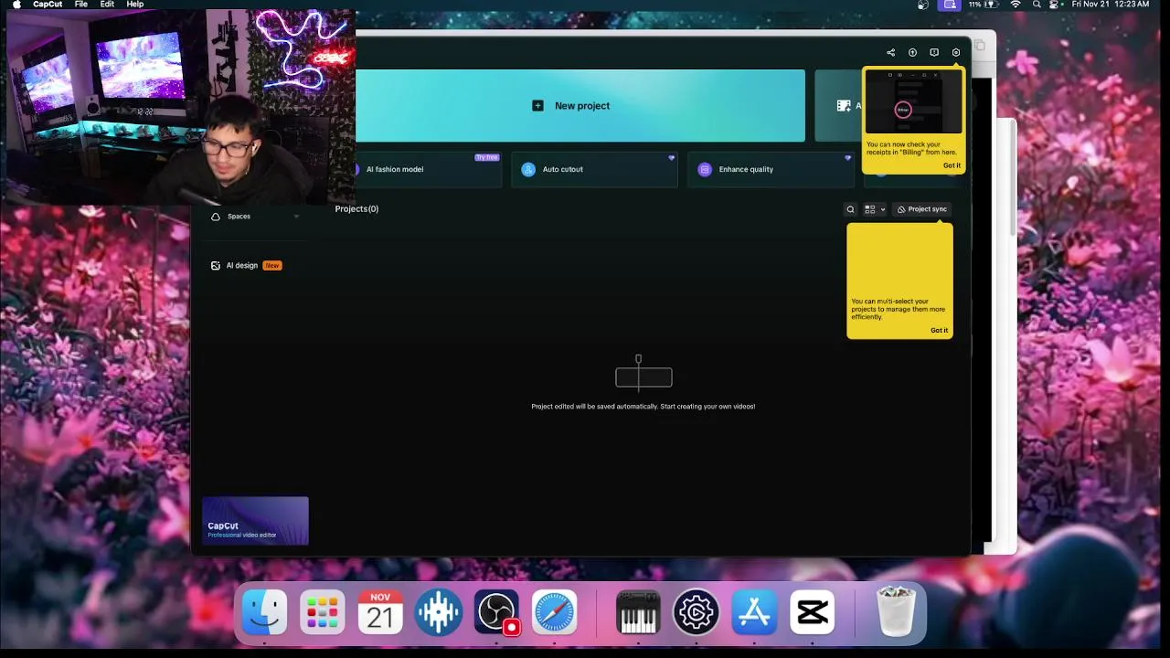Viewport: 1170px width, 658px height.
Task: Open the gear app in the Dock
Action: coord(697,612)
